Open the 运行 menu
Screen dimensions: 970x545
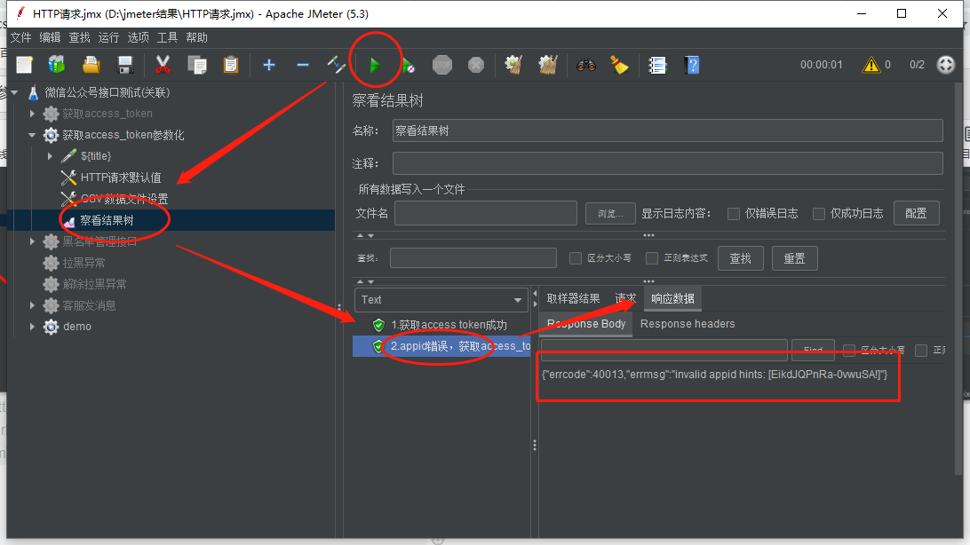pyautogui.click(x=108, y=37)
